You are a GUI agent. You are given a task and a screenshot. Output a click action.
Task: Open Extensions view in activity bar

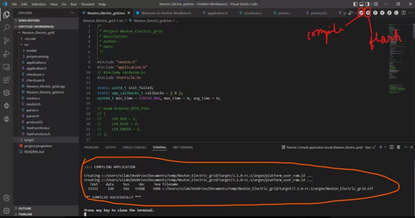[x=6, y=80]
